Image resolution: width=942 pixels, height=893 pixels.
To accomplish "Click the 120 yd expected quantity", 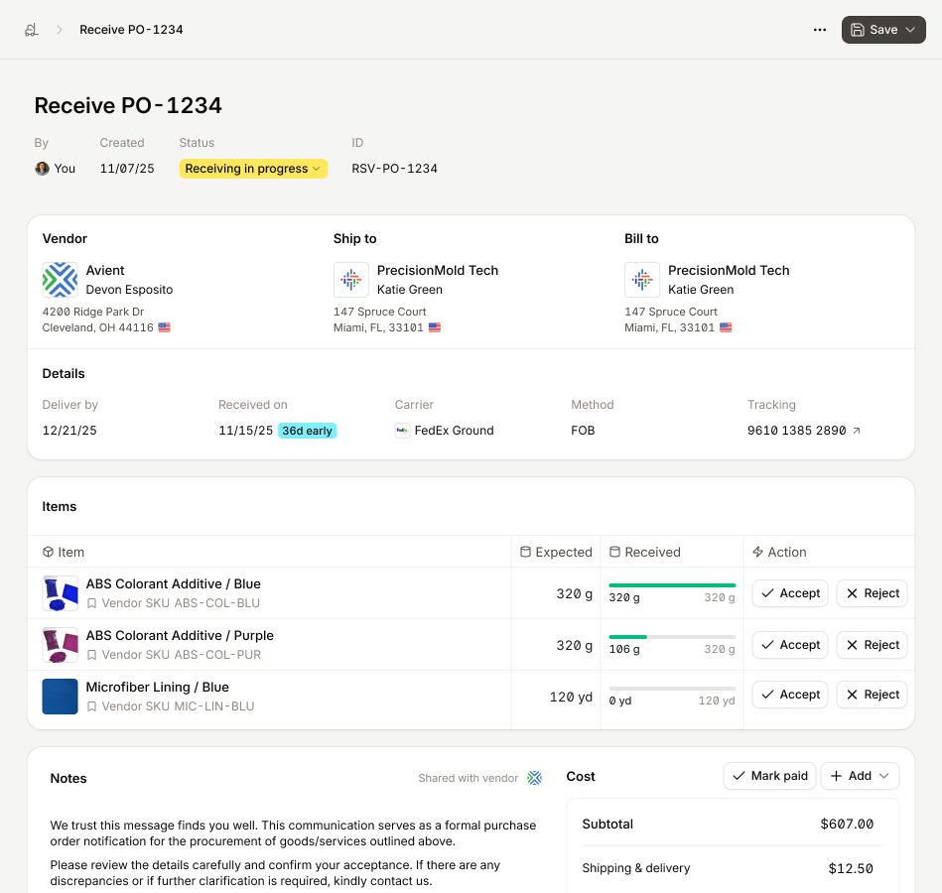I will pyautogui.click(x=571, y=697).
